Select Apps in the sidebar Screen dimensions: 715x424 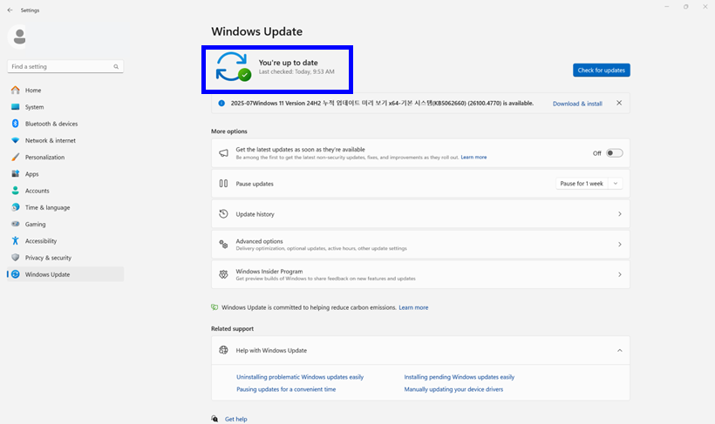(x=31, y=174)
